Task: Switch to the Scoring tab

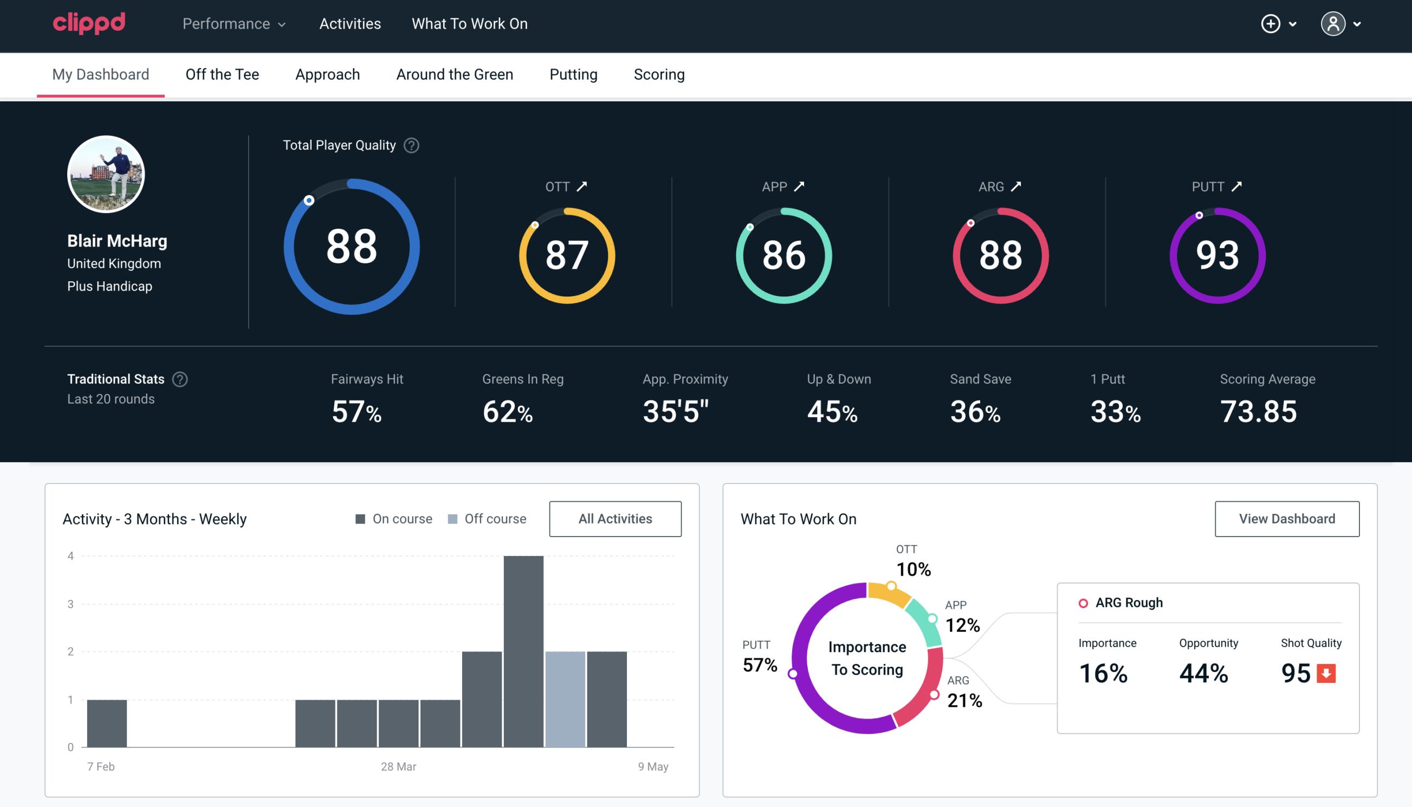Action: (x=659, y=73)
